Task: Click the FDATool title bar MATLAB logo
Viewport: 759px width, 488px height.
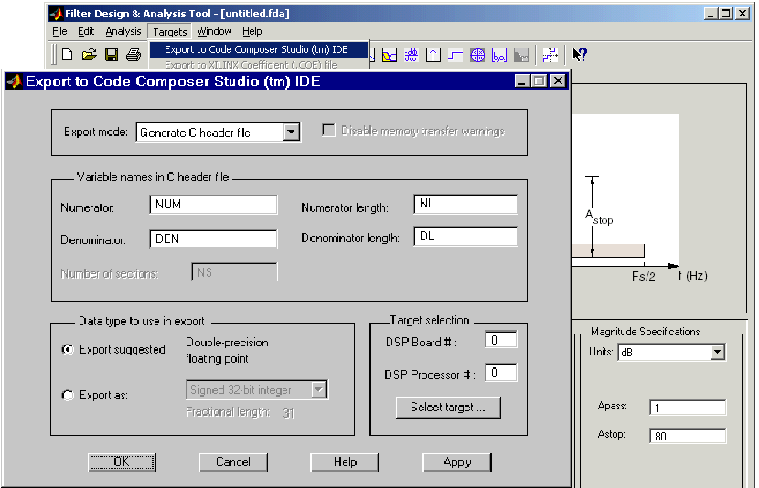Action: point(56,14)
